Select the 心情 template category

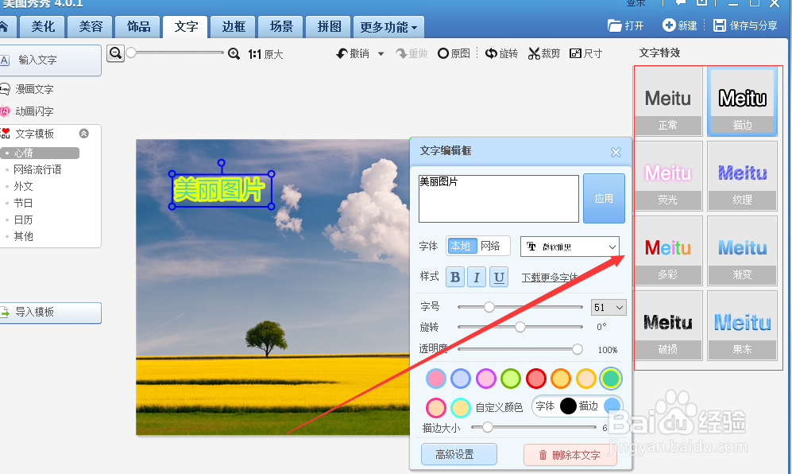tap(40, 153)
